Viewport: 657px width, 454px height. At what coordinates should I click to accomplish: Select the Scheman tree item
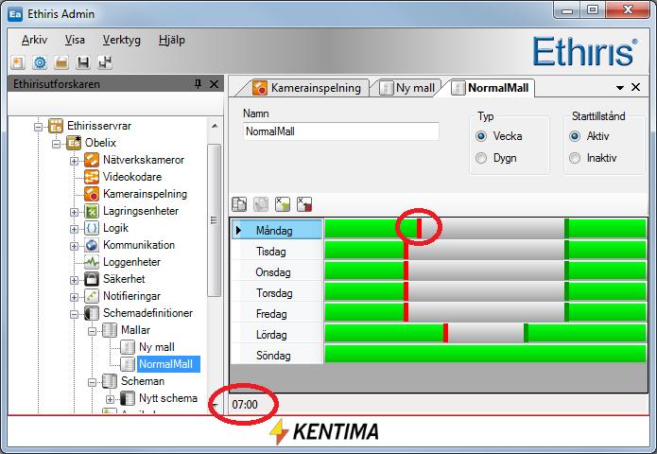143,381
